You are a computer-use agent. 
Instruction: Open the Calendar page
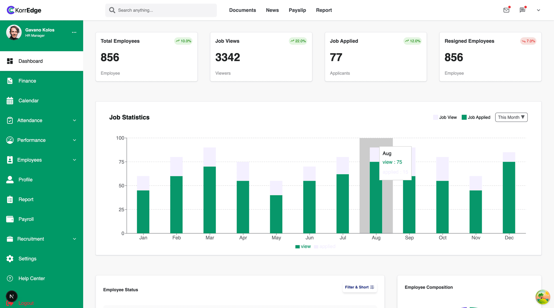point(28,101)
